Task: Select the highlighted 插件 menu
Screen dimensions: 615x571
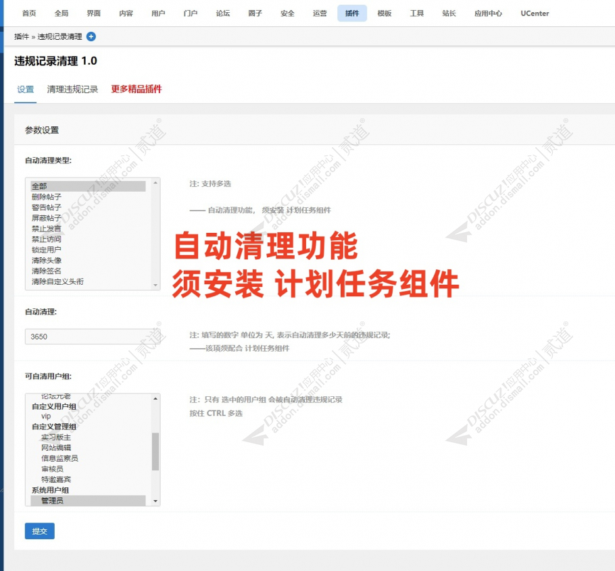Action: point(352,13)
